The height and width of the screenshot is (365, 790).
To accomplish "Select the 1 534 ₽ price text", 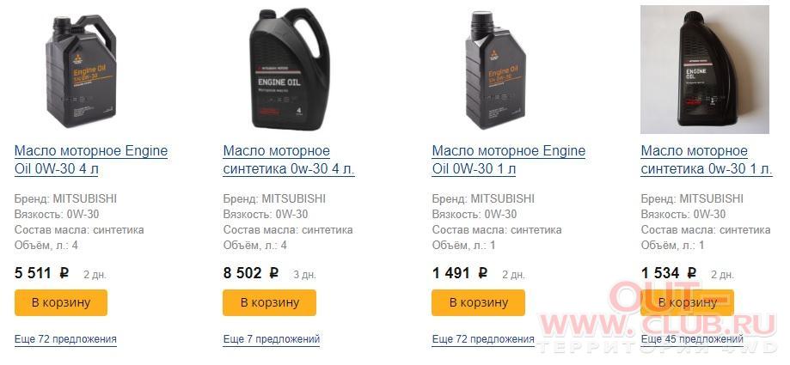I will (x=669, y=273).
